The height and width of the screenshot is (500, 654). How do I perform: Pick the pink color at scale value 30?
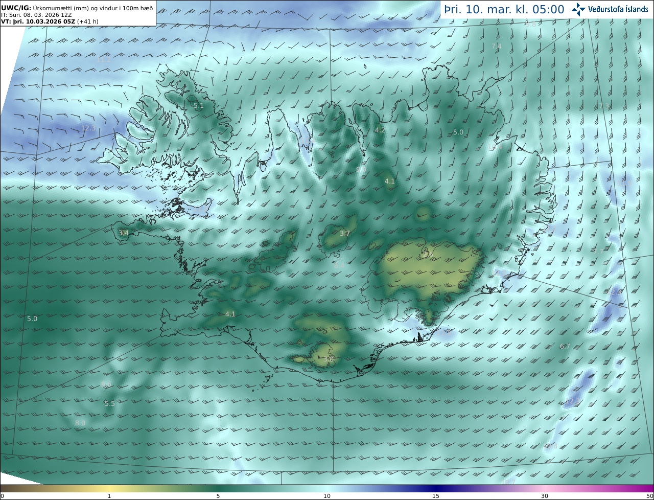point(545,488)
